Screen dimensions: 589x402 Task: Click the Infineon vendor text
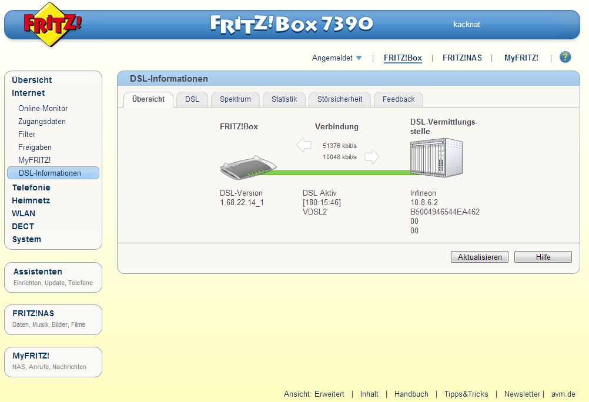pos(423,193)
